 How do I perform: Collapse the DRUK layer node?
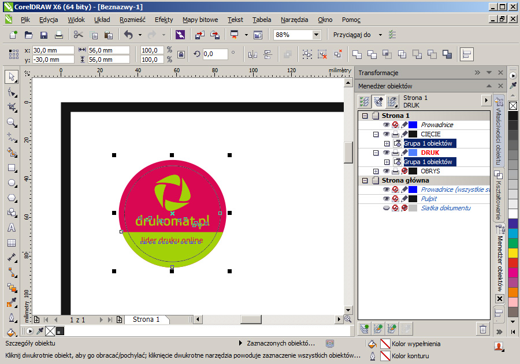[x=376, y=153]
